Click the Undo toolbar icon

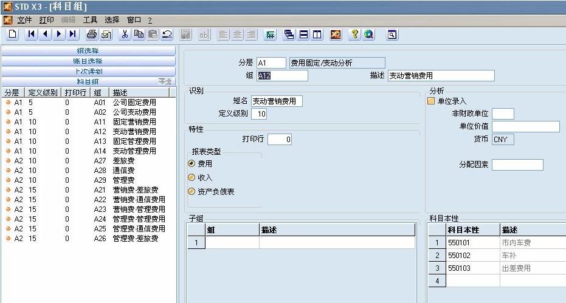(x=167, y=35)
